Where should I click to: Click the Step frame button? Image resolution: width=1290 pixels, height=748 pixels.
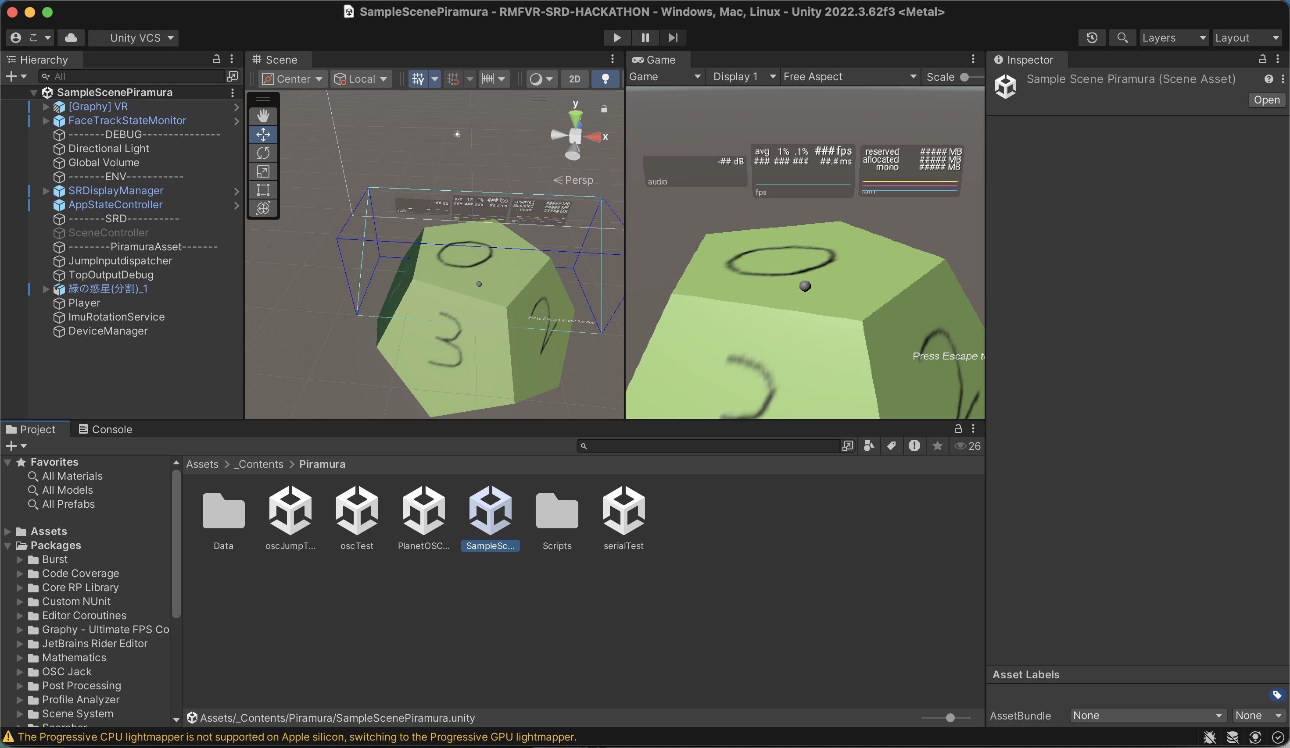pos(673,38)
